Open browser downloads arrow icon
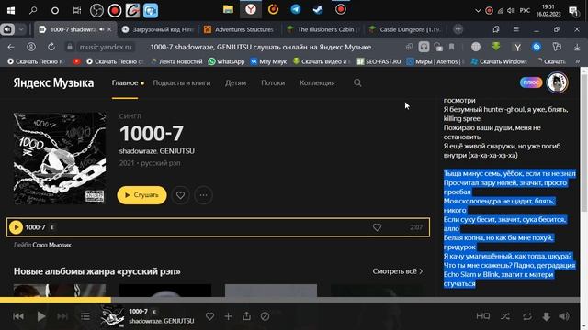This screenshot has height=330, width=588. pyautogui.click(x=577, y=47)
